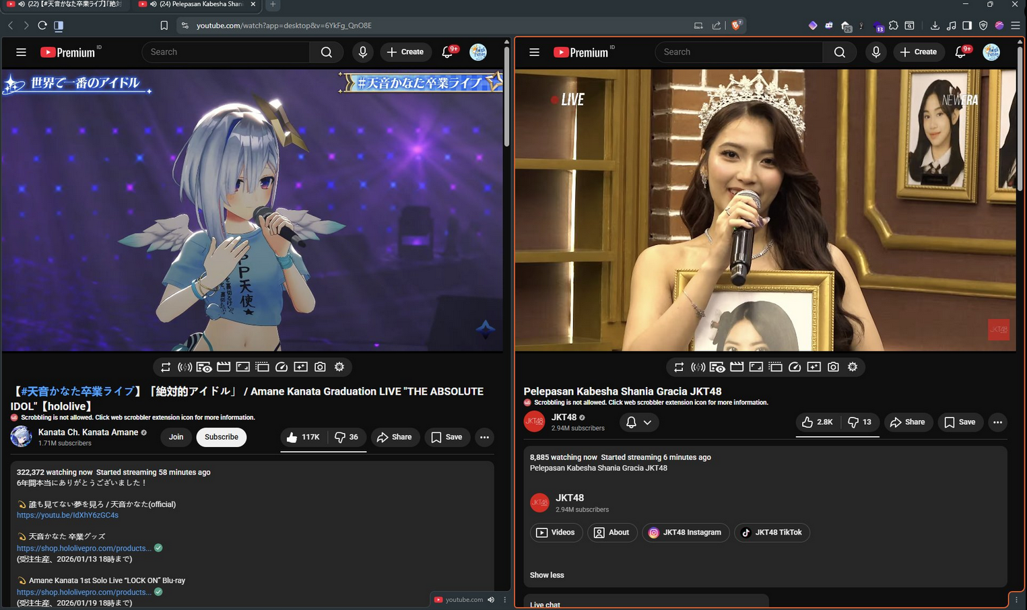This screenshot has width=1027, height=610.
Task: Collapse the JKT48 description with Show less
Action: tap(547, 575)
